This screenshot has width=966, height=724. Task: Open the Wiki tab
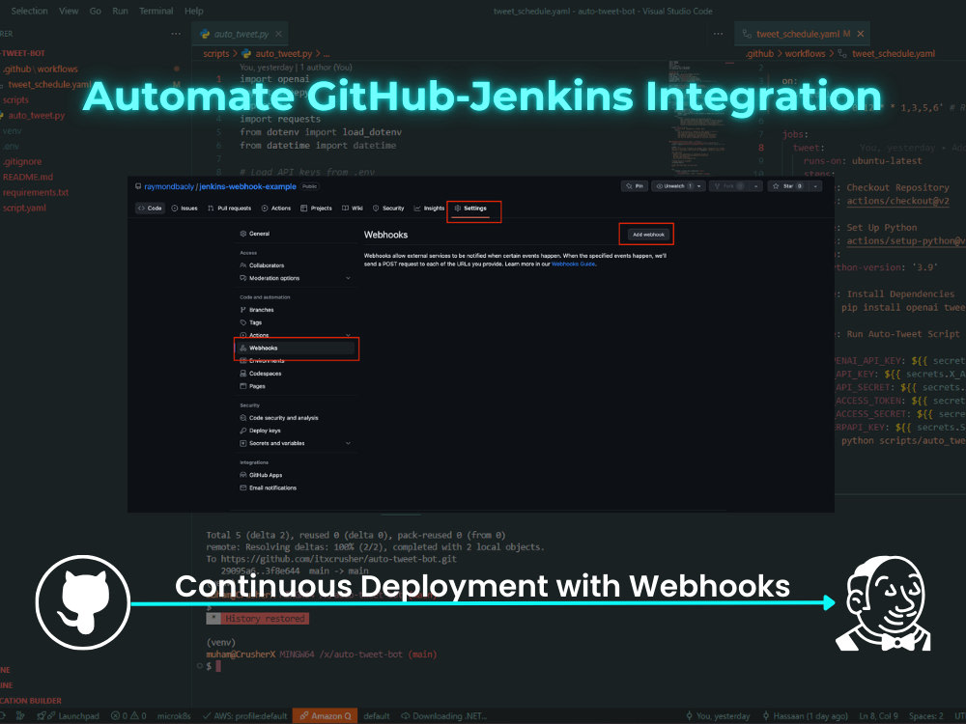point(353,209)
